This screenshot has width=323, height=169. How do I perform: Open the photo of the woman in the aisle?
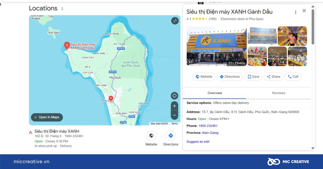coord(292,36)
